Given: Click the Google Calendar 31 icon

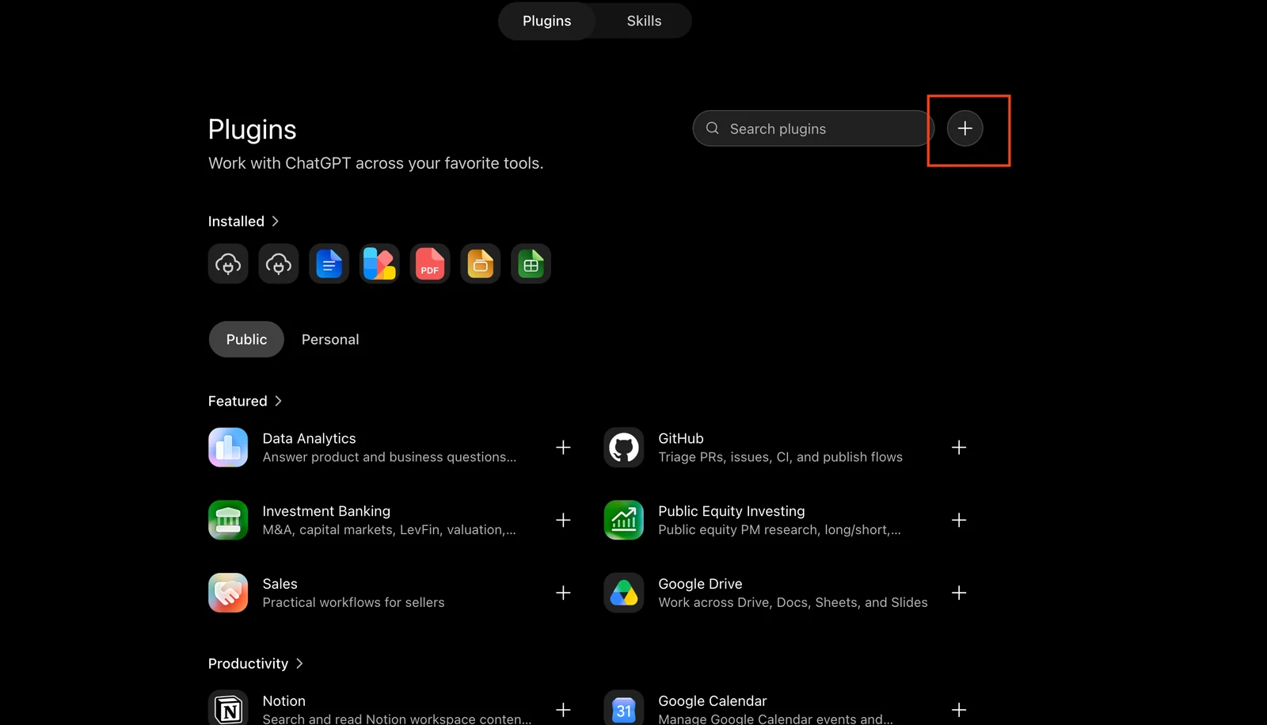Looking at the screenshot, I should tap(624, 708).
